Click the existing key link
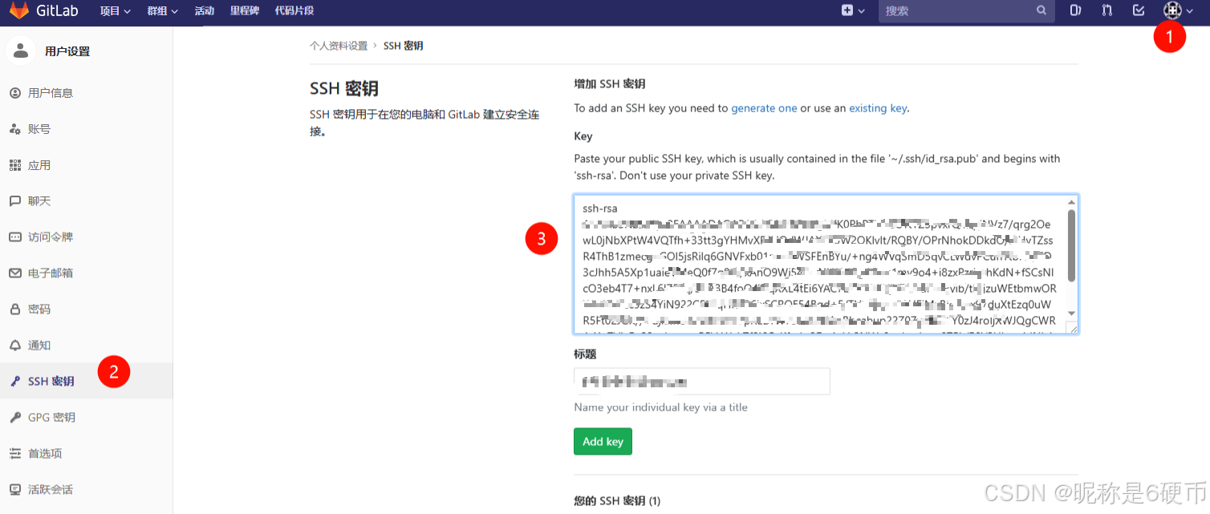Image resolution: width=1210 pixels, height=514 pixels. [x=877, y=107]
